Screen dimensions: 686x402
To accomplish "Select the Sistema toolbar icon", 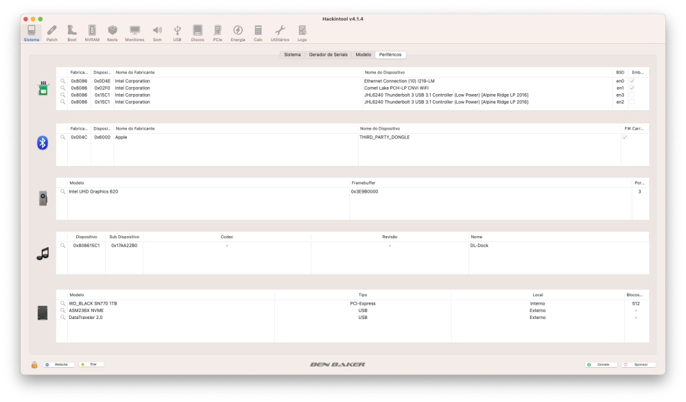I will (32, 33).
